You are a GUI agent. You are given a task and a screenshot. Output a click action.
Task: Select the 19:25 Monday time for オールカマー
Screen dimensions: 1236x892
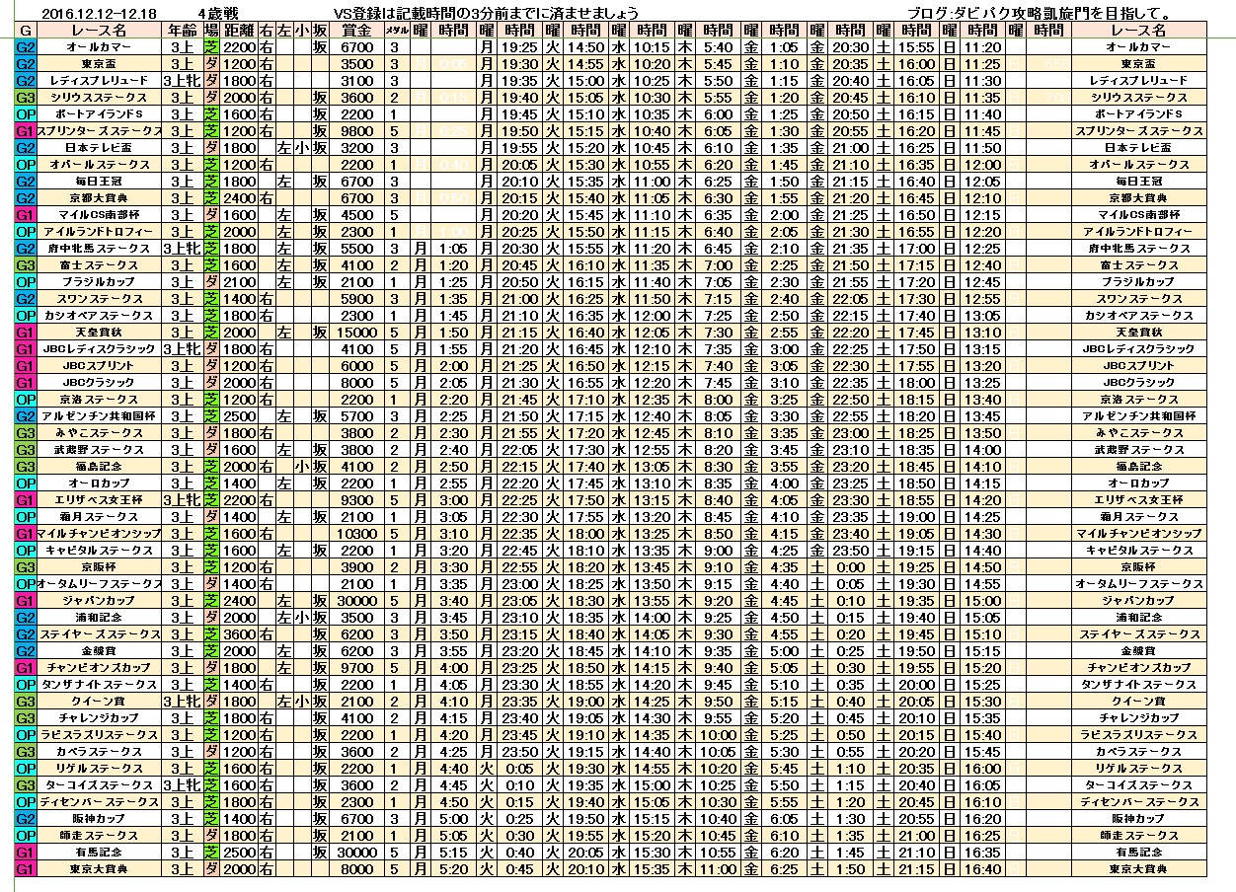[519, 46]
